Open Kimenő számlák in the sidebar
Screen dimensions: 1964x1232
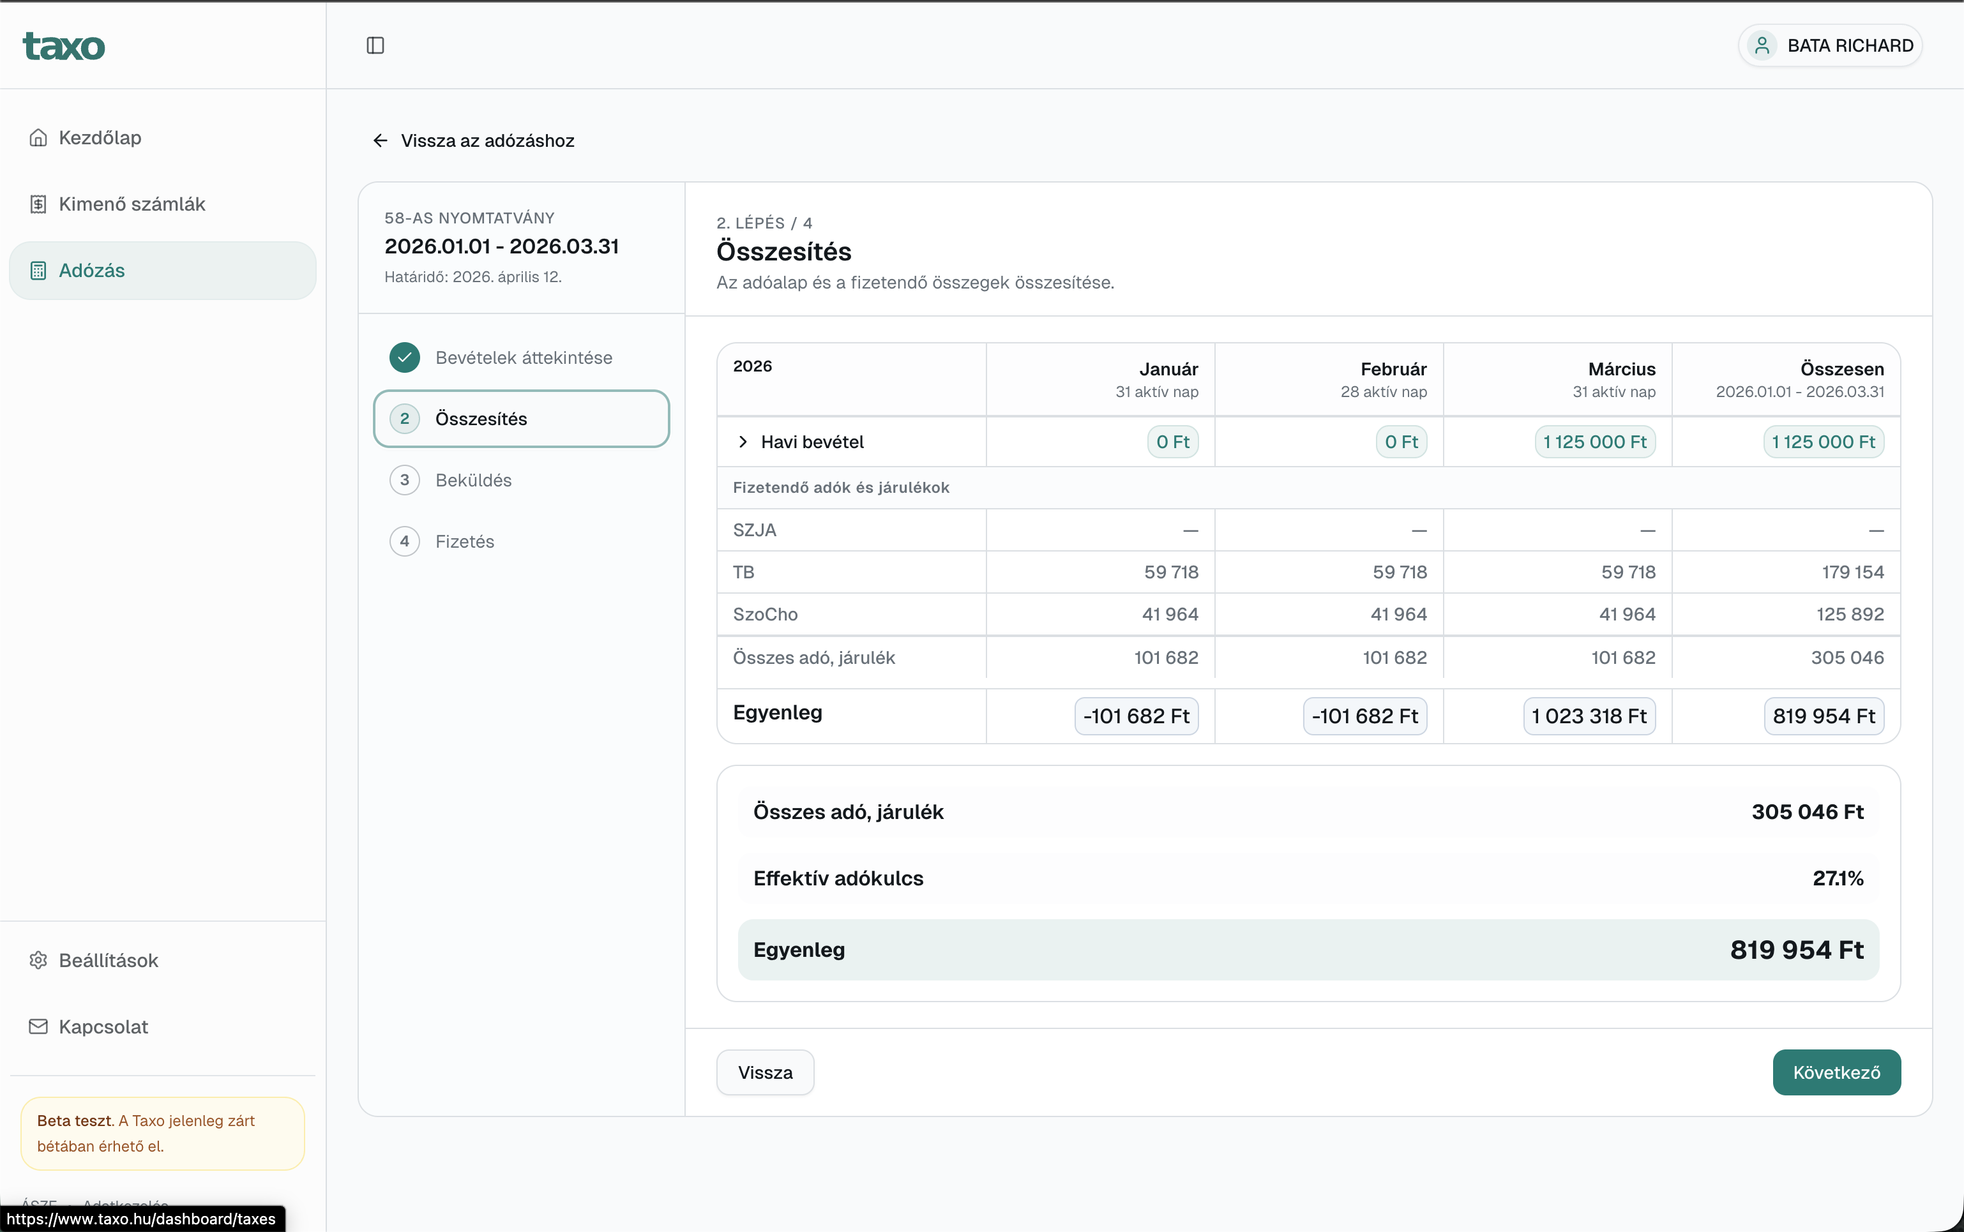point(131,204)
